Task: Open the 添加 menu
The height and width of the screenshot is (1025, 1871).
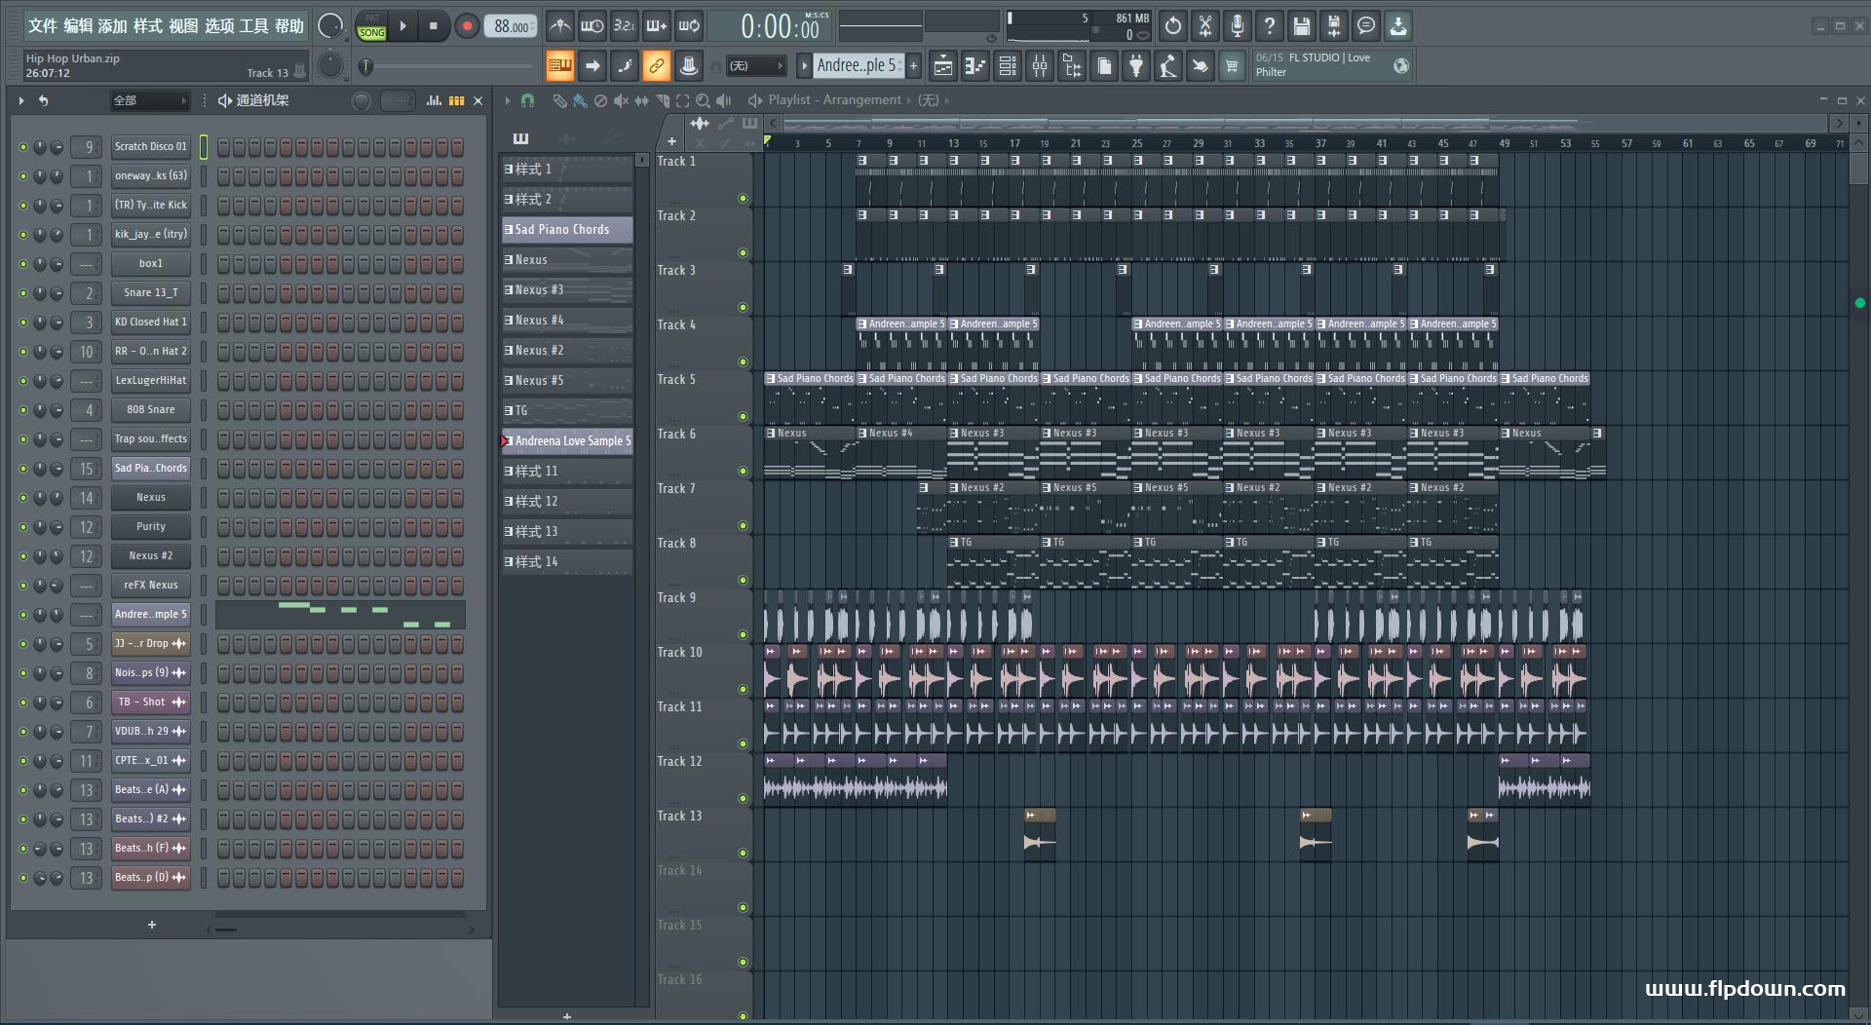Action: pos(113,26)
